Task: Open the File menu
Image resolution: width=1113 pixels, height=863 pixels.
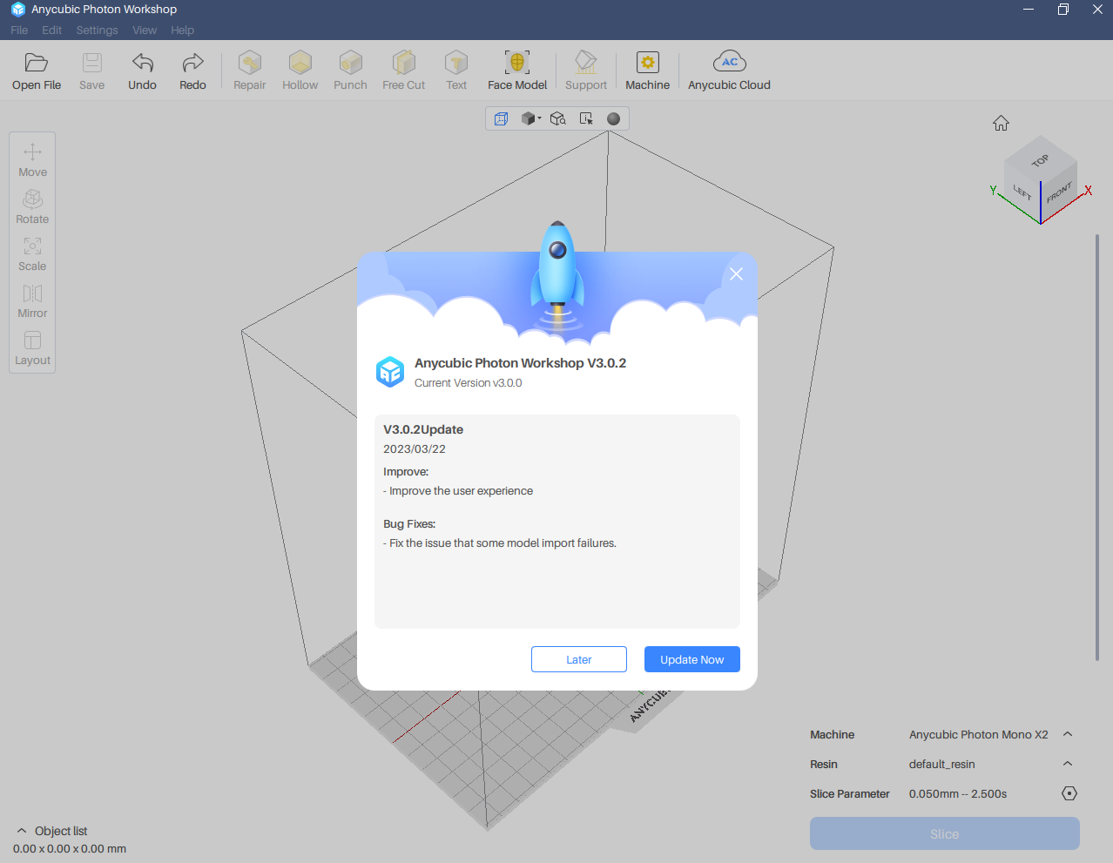Action: [19, 30]
